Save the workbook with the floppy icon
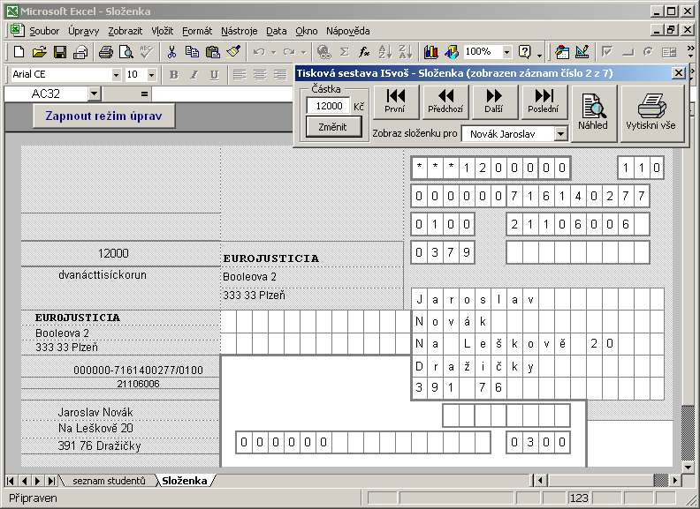The image size is (700, 509). tap(60, 52)
